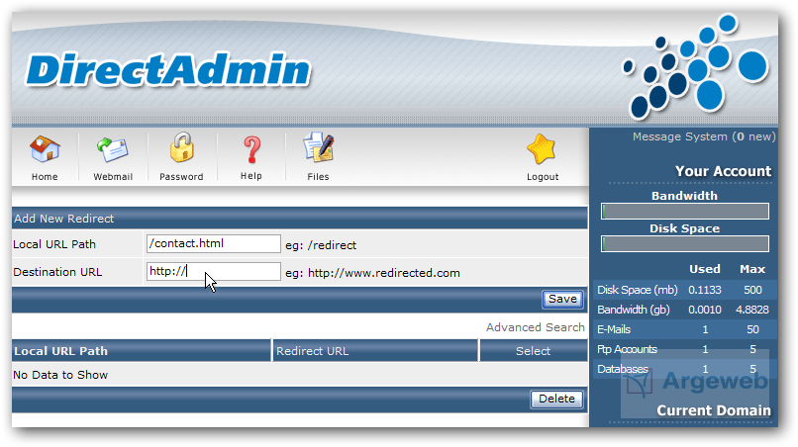
Task: Click the No Data to Show message
Action: [x=60, y=375]
